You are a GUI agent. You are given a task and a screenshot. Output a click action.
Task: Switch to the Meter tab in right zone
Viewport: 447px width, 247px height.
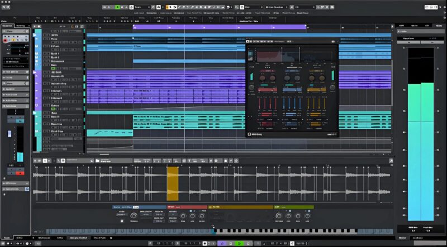tap(438, 26)
